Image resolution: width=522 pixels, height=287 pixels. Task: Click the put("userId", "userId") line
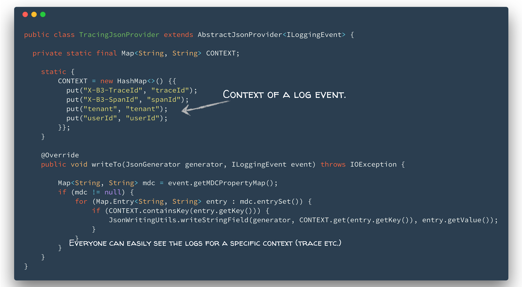click(x=117, y=118)
